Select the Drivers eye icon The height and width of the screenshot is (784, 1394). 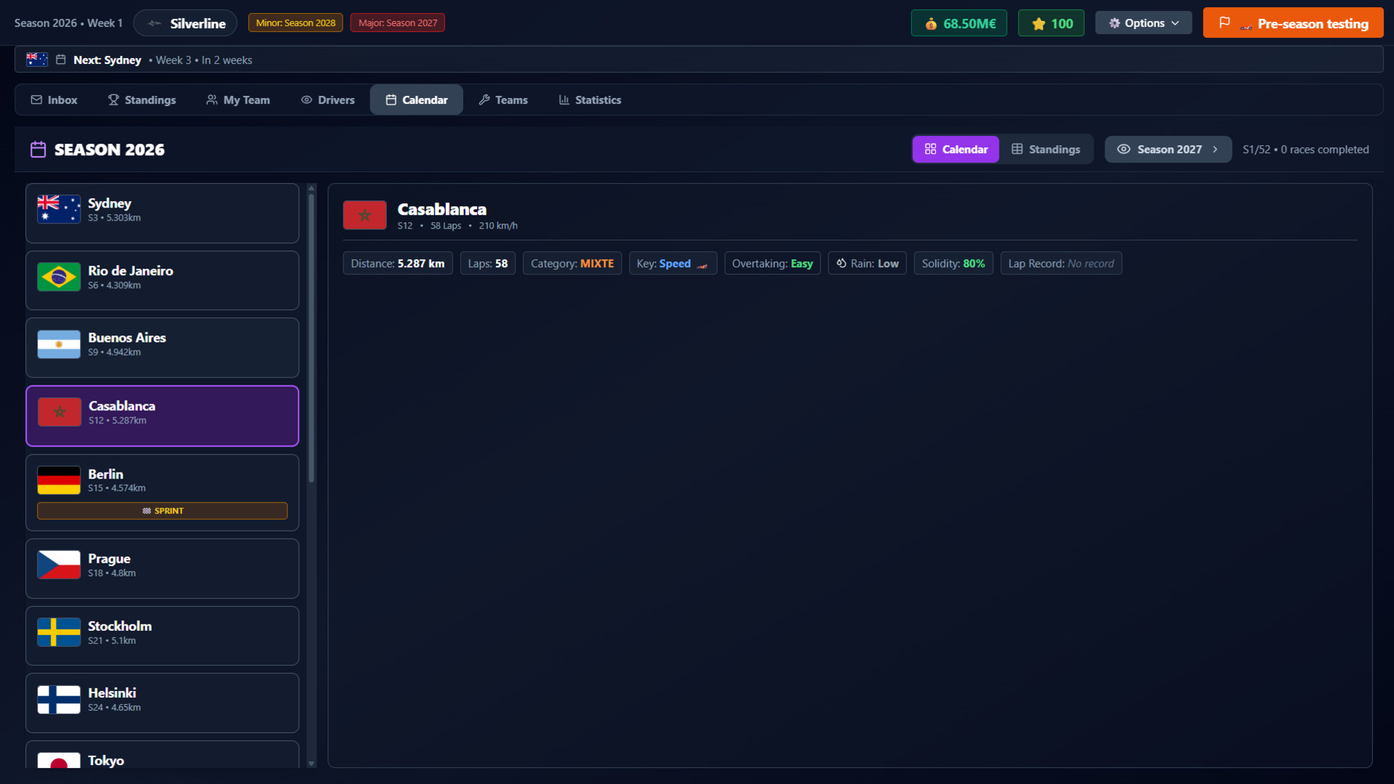click(x=306, y=99)
